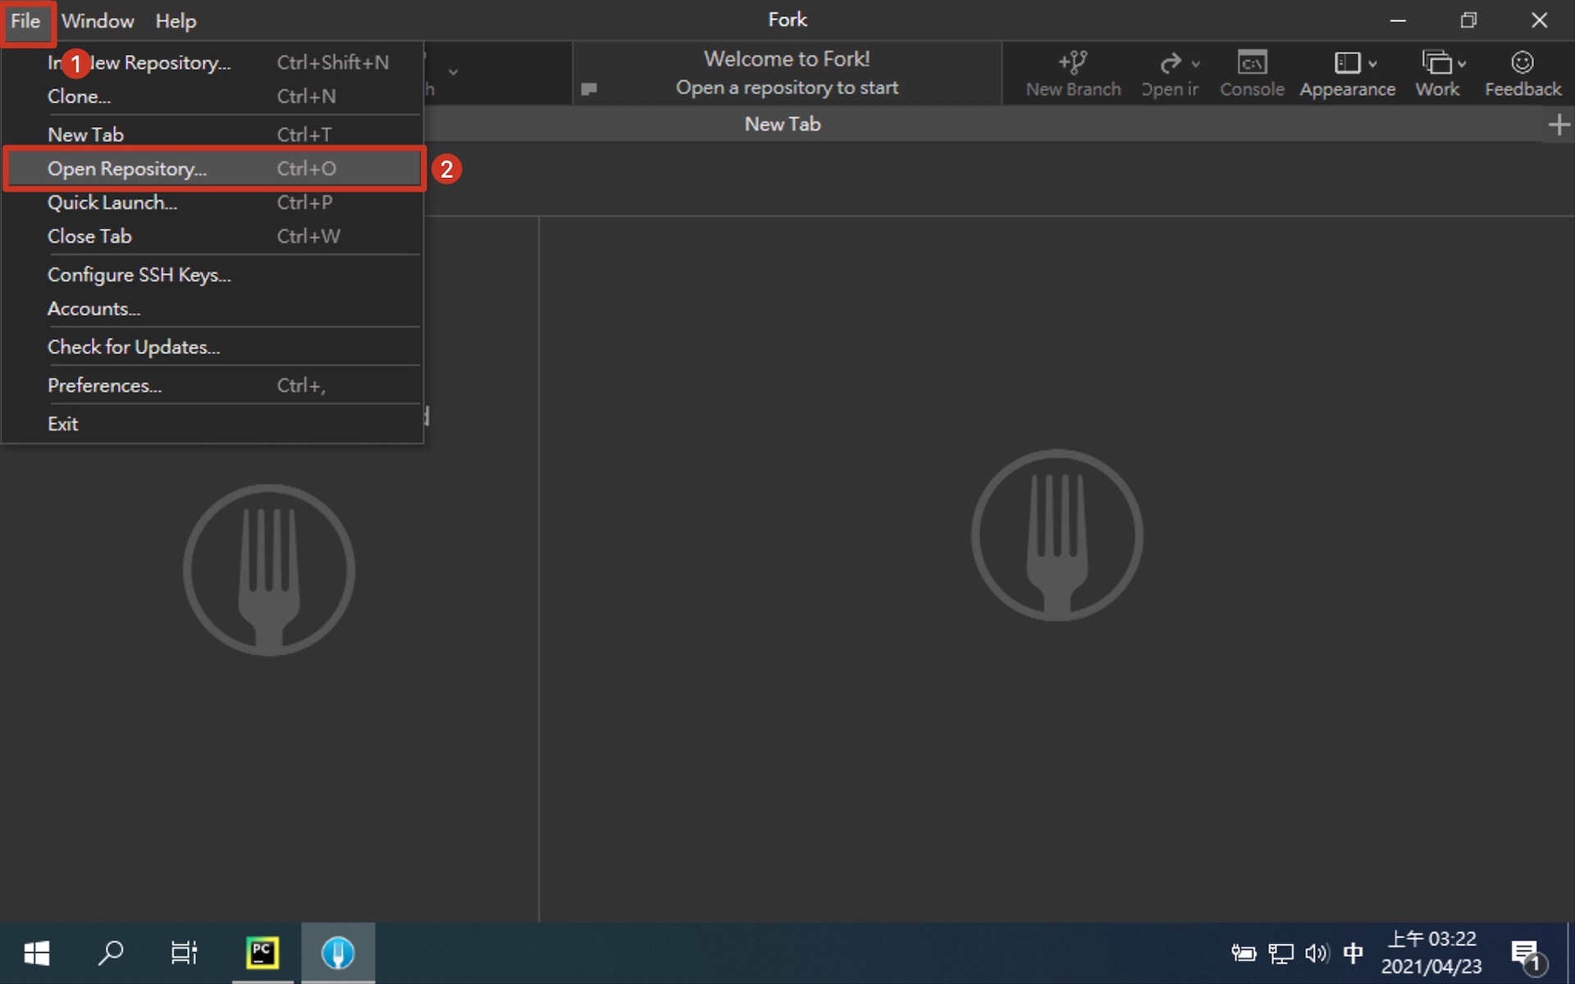Click the Open in toolbar icon

[1171, 62]
